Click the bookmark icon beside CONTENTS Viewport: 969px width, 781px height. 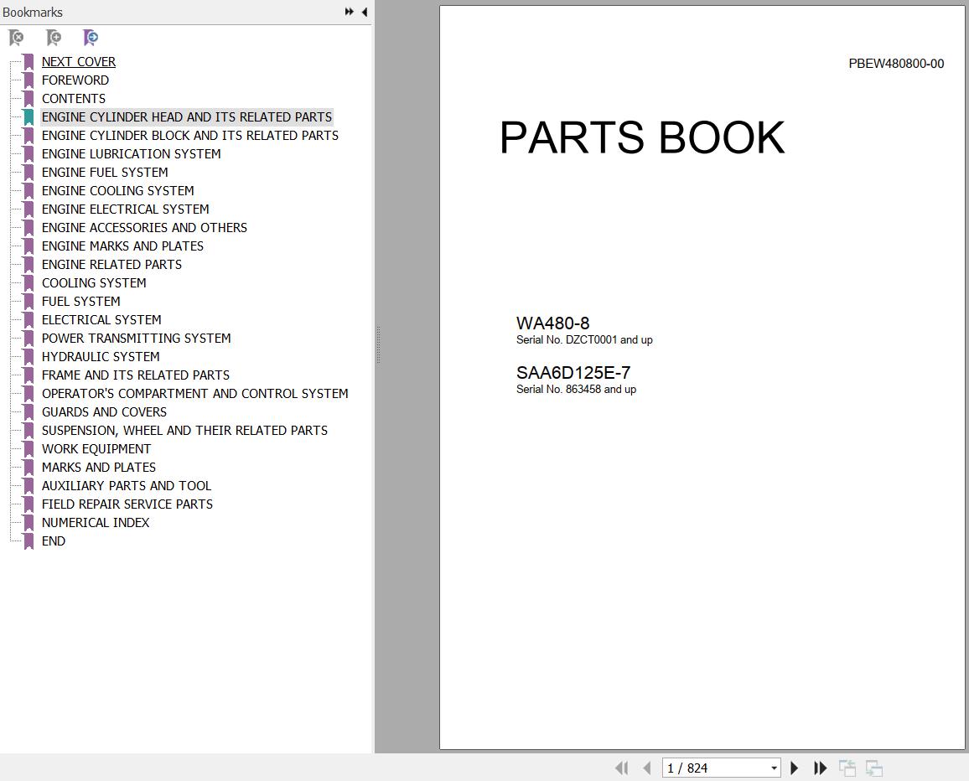click(x=28, y=99)
